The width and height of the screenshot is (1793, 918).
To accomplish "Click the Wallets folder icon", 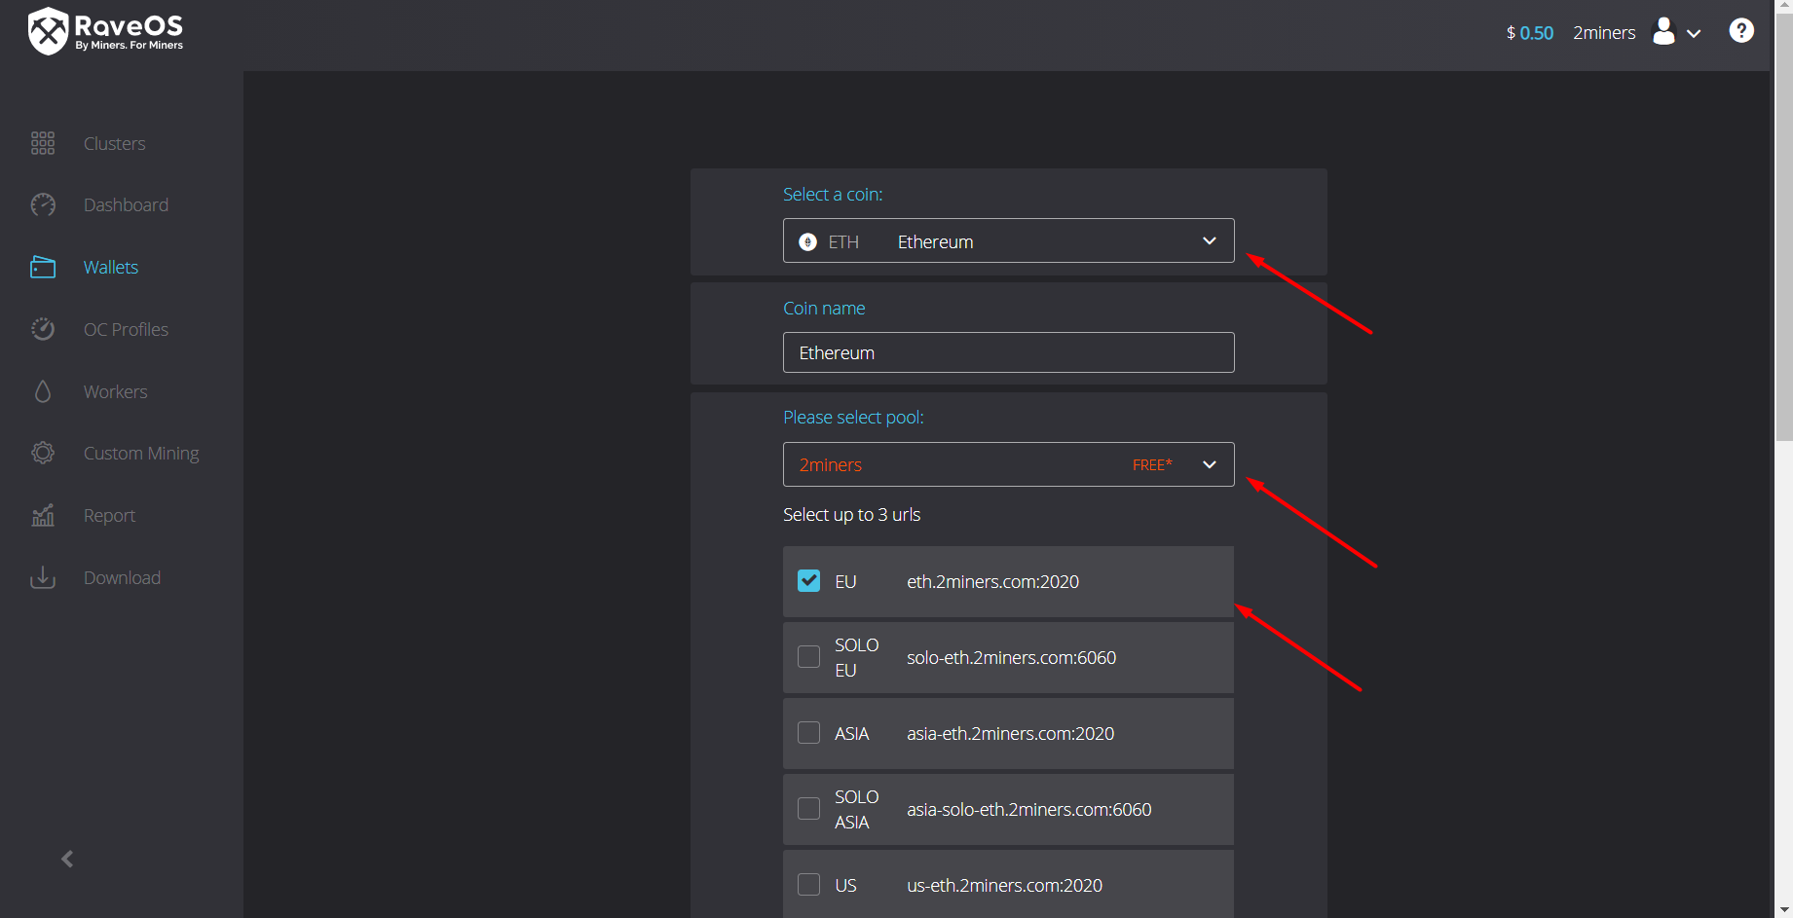I will point(43,267).
